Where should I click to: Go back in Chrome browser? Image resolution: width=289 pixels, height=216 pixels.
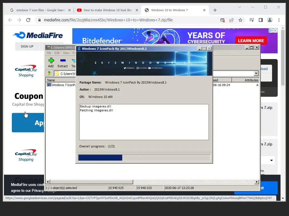tap(10, 20)
